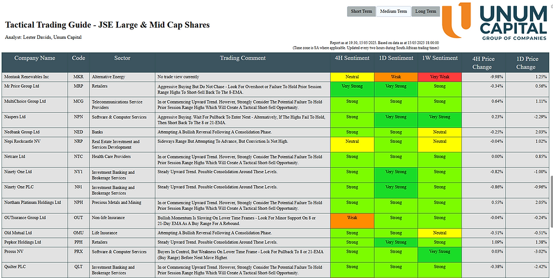Click the Analyst Lester Davids line

pos(43,37)
